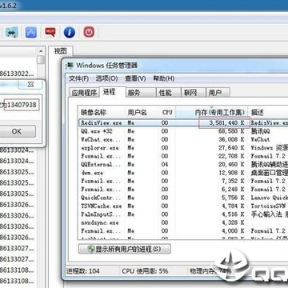Click CPU 使用率: 5% in the status bar

[145, 271]
